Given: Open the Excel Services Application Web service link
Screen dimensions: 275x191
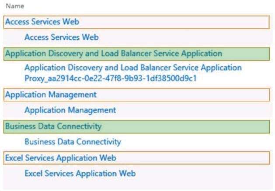Looking at the screenshot, I should (x=61, y=158).
